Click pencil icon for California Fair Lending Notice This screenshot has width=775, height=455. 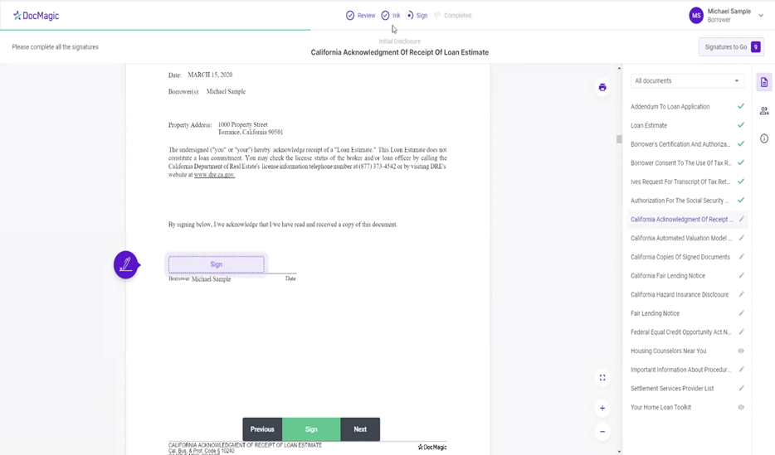[x=741, y=275]
